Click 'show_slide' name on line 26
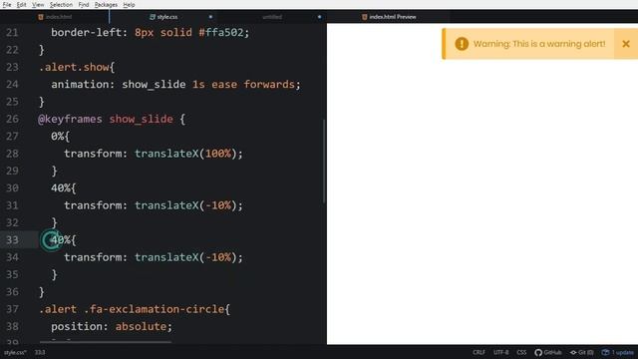This screenshot has width=638, height=359. [x=142, y=119]
